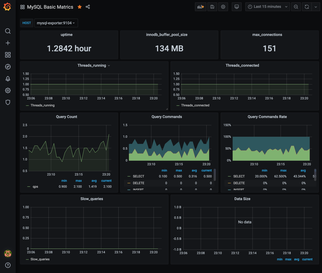The height and width of the screenshot is (273, 322).
Task: Click the Add panel icon
Action: pos(200,7)
